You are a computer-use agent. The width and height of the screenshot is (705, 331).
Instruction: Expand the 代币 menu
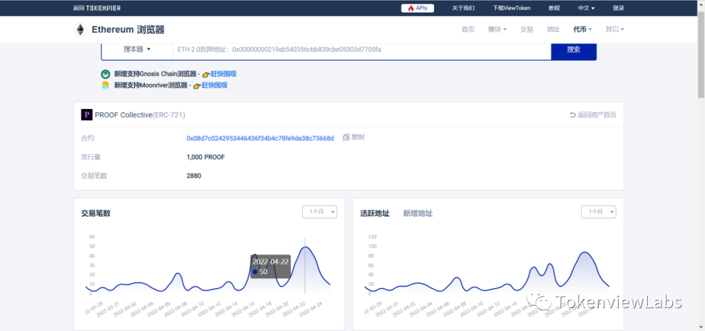coord(582,29)
